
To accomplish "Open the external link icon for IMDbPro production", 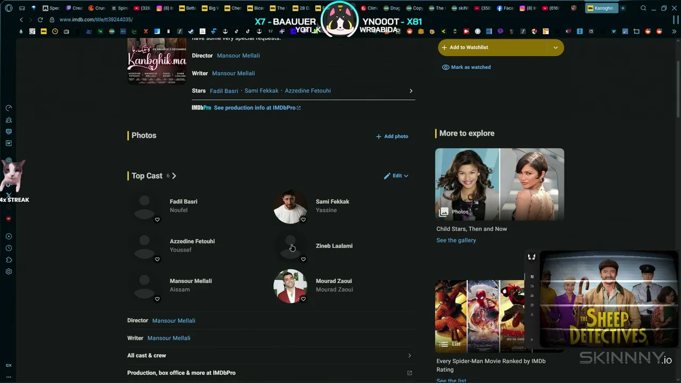I will [x=409, y=373].
